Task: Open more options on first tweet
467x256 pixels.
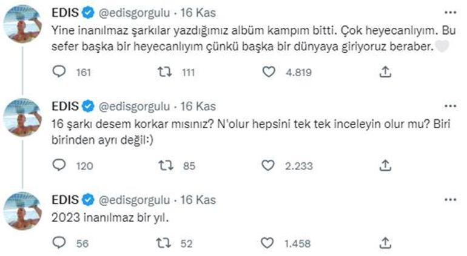Action: tap(450, 12)
